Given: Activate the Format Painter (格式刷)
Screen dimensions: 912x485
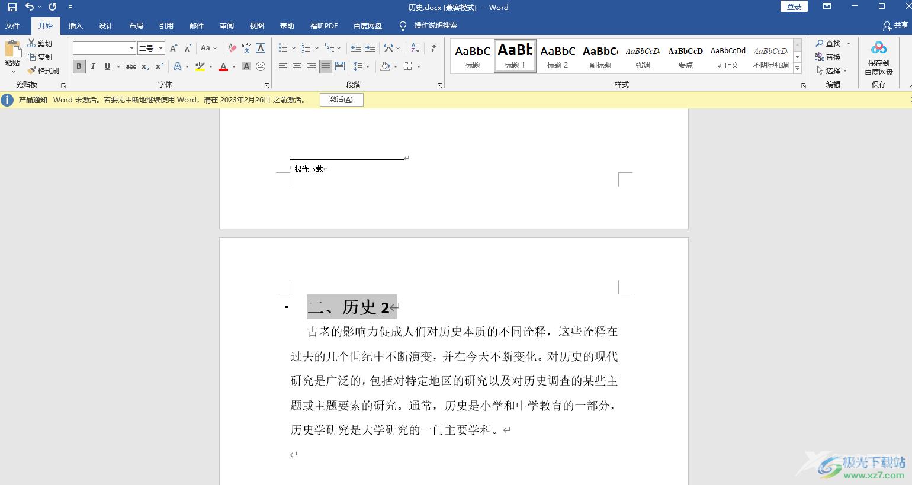Looking at the screenshot, I should pyautogui.click(x=43, y=70).
